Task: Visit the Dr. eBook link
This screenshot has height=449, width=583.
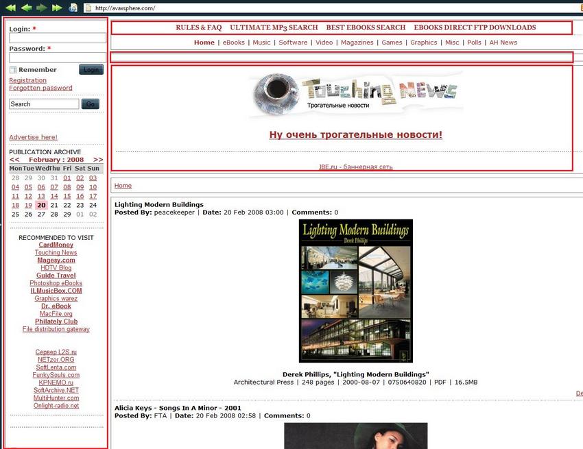Action: coord(56,306)
